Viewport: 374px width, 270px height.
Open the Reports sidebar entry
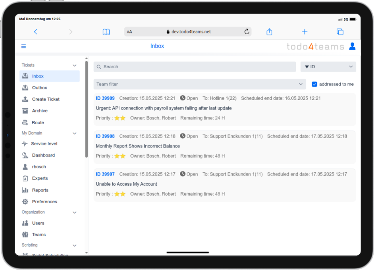[x=49, y=190]
